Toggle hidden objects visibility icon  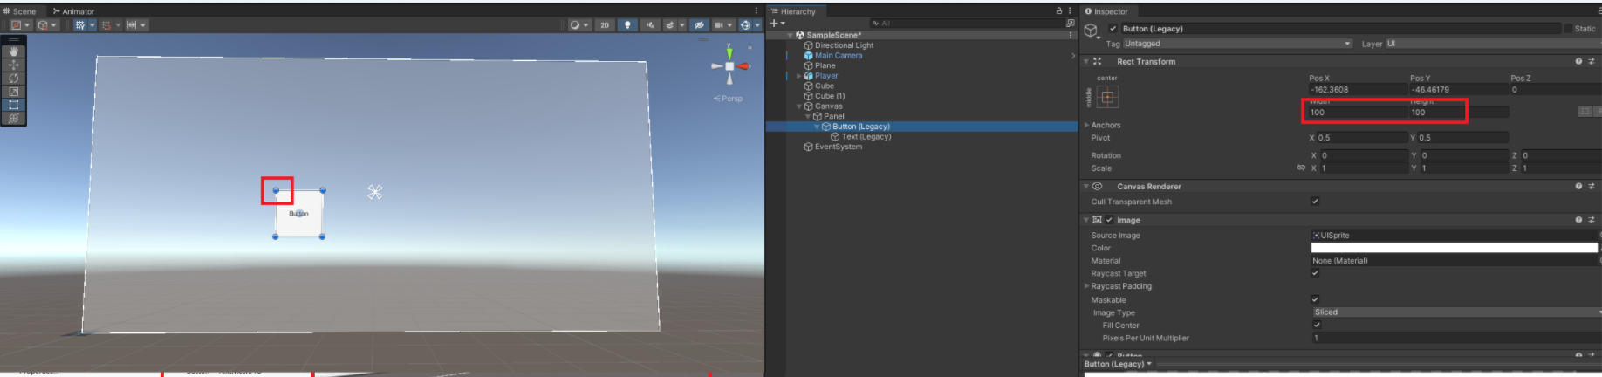click(x=698, y=25)
